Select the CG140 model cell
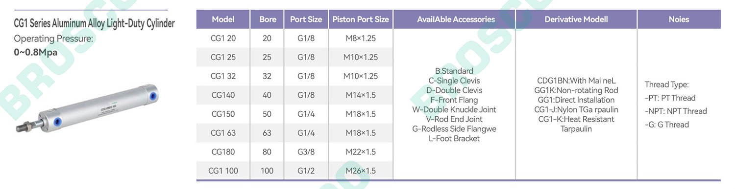 (223, 95)
